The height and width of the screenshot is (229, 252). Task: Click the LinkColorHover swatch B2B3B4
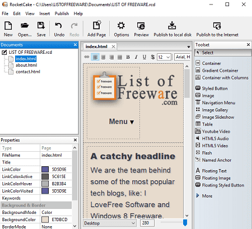45,184
